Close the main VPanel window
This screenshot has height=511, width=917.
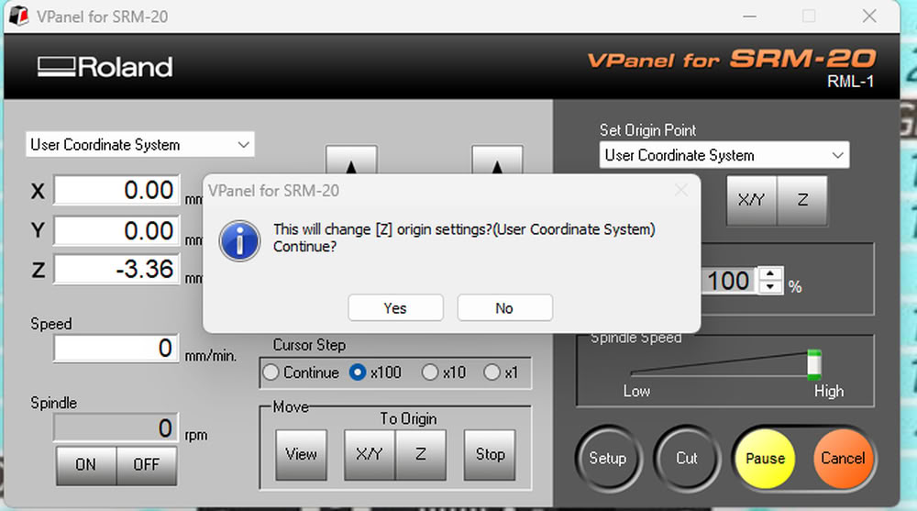pyautogui.click(x=869, y=17)
